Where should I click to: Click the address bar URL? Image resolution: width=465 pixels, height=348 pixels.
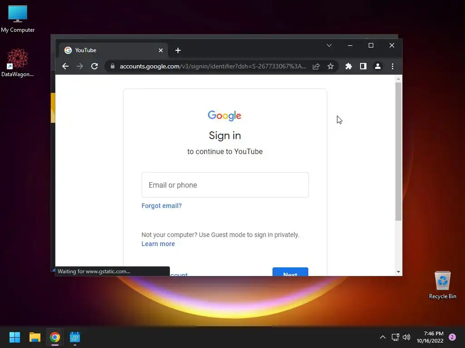[213, 66]
